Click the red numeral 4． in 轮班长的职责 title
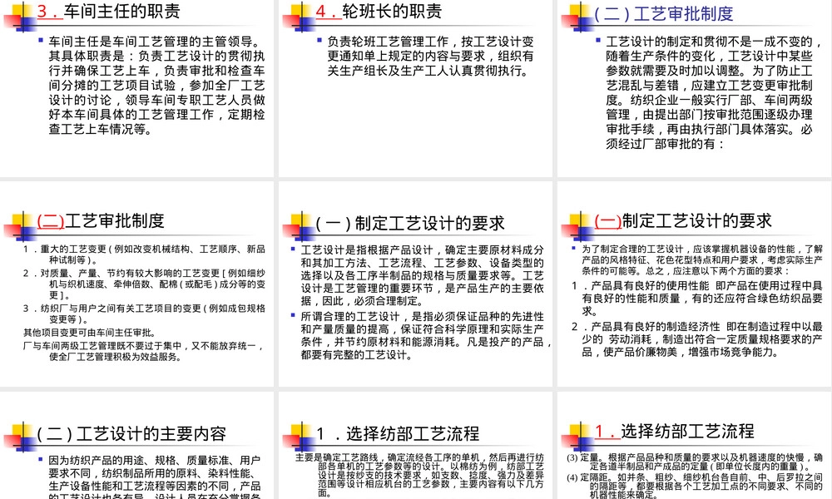This screenshot has width=832, height=499. pos(328,11)
